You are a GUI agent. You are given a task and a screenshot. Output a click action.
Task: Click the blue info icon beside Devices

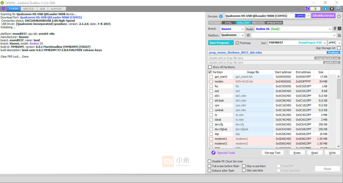[x=221, y=16]
